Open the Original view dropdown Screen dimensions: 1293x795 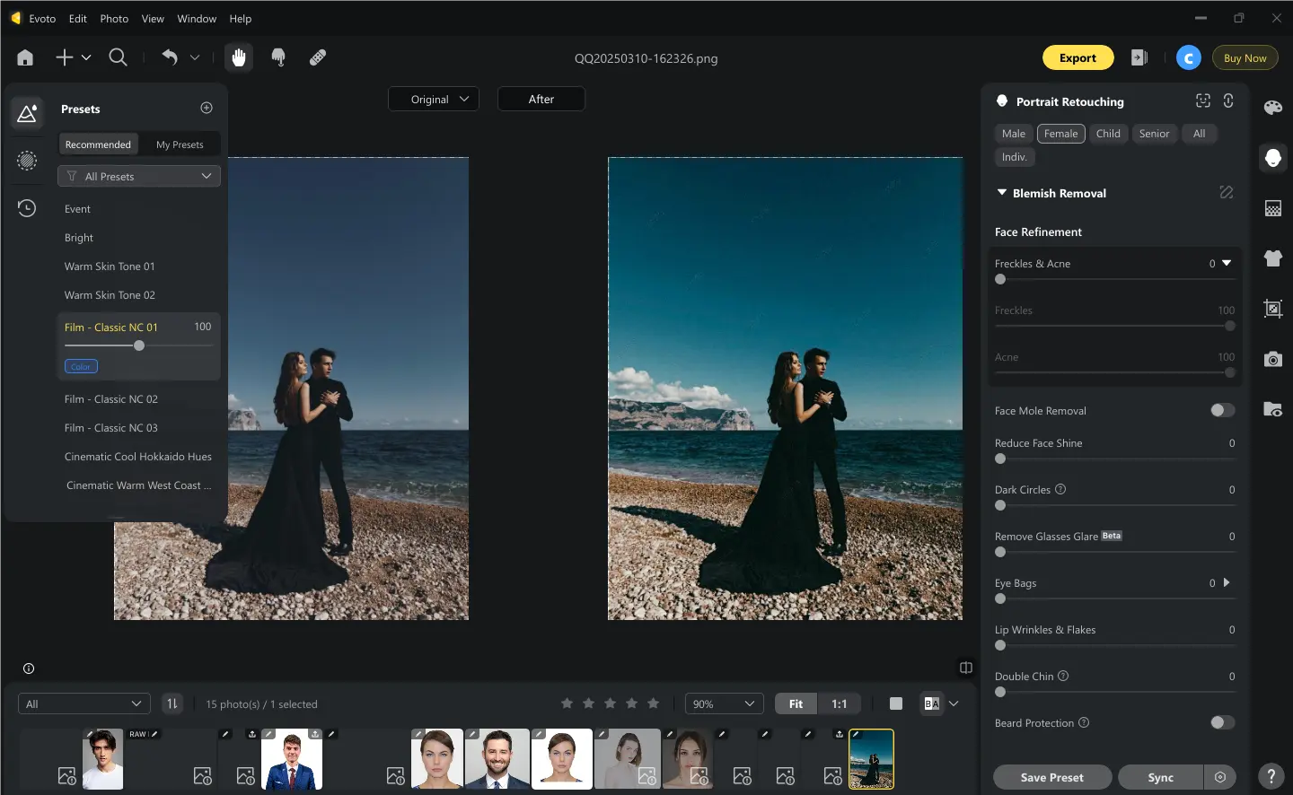pyautogui.click(x=434, y=99)
